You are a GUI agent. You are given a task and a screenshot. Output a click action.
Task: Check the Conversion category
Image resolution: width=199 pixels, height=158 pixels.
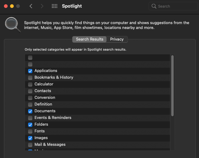click(x=30, y=98)
